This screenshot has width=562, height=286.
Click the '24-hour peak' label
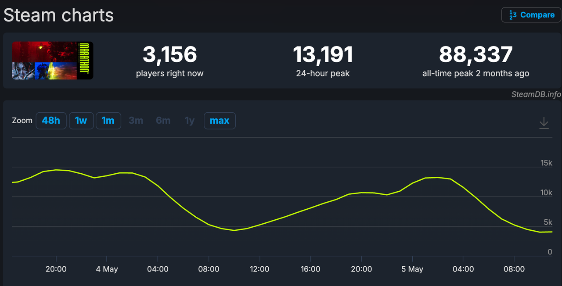coord(323,73)
